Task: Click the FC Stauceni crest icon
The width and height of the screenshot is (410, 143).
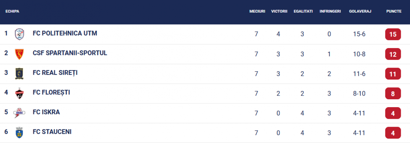Action: click(x=19, y=132)
